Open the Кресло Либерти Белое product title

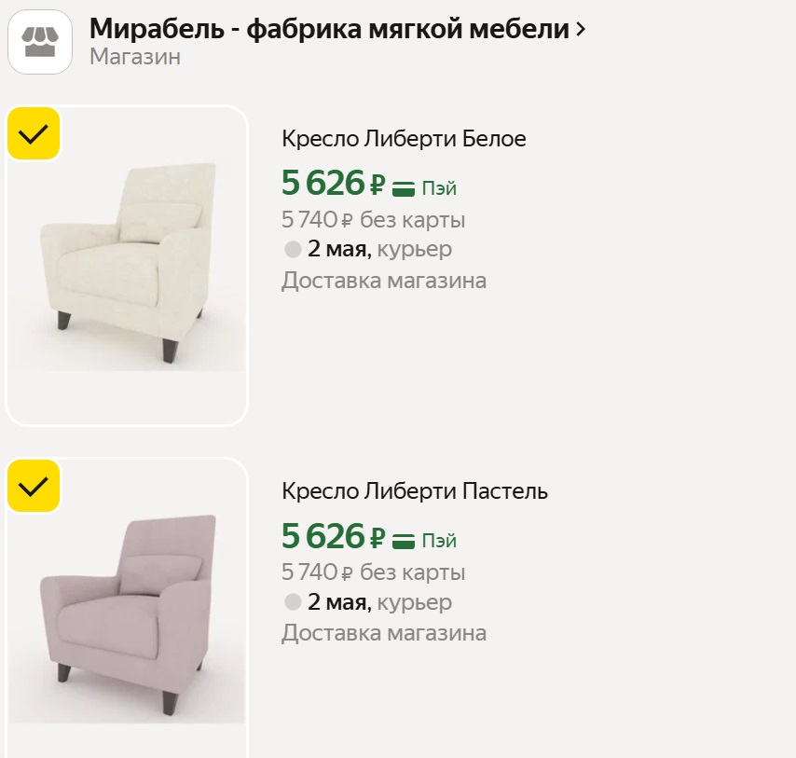[404, 139]
